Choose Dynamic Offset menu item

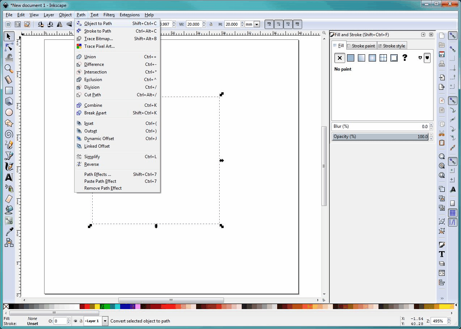pyautogui.click(x=117, y=139)
